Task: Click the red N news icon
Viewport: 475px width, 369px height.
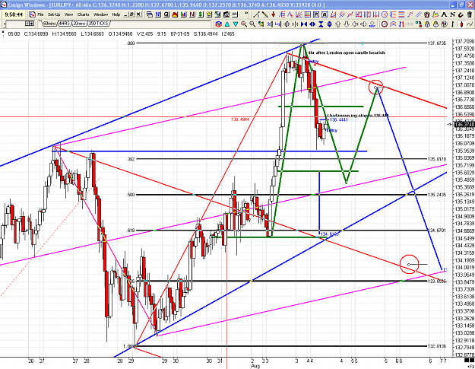Action: pyautogui.click(x=192, y=14)
